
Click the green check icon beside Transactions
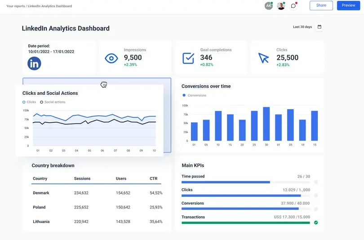pyautogui.click(x=316, y=222)
